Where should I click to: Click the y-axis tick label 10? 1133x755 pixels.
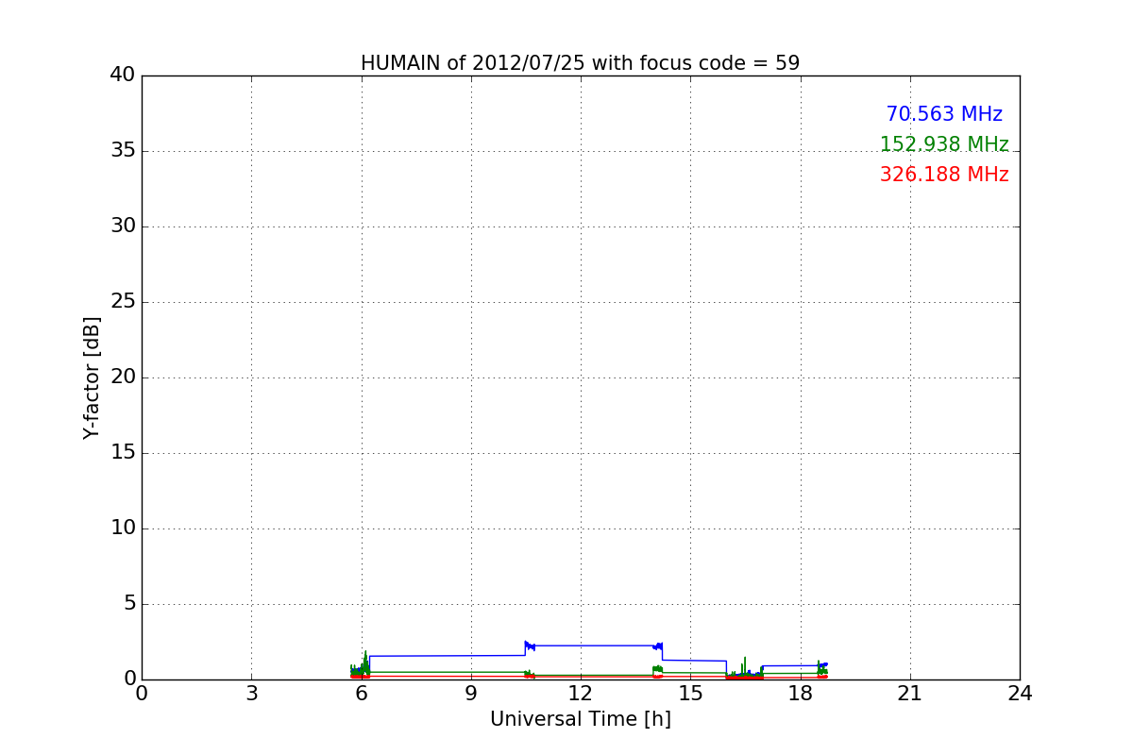123,528
